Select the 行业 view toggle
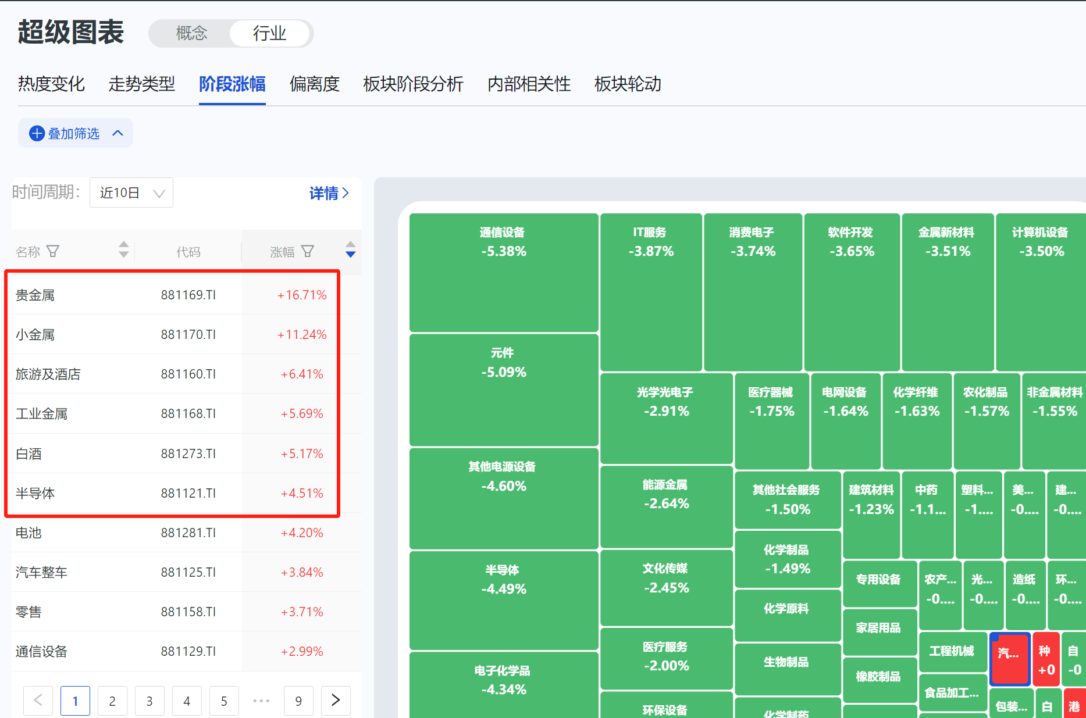1086x718 pixels. (x=270, y=33)
